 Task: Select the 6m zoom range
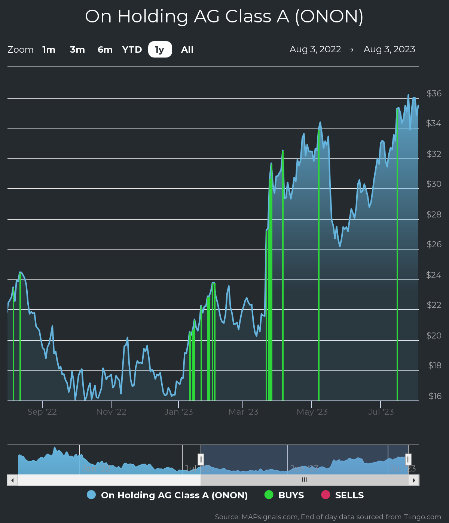point(105,50)
